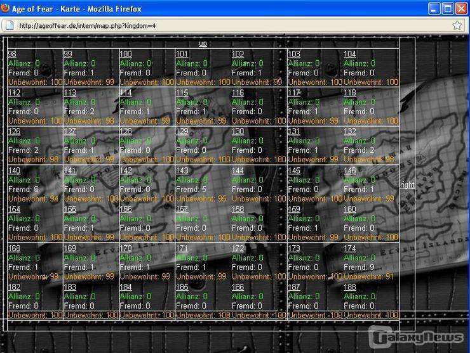The image size is (470, 353).
Task: Open map sector 104
Action: [349, 54]
